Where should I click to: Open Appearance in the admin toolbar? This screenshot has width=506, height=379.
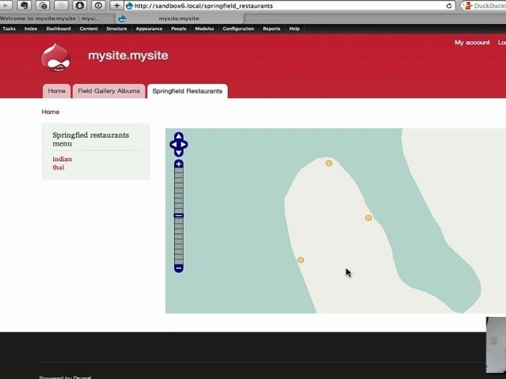point(149,28)
